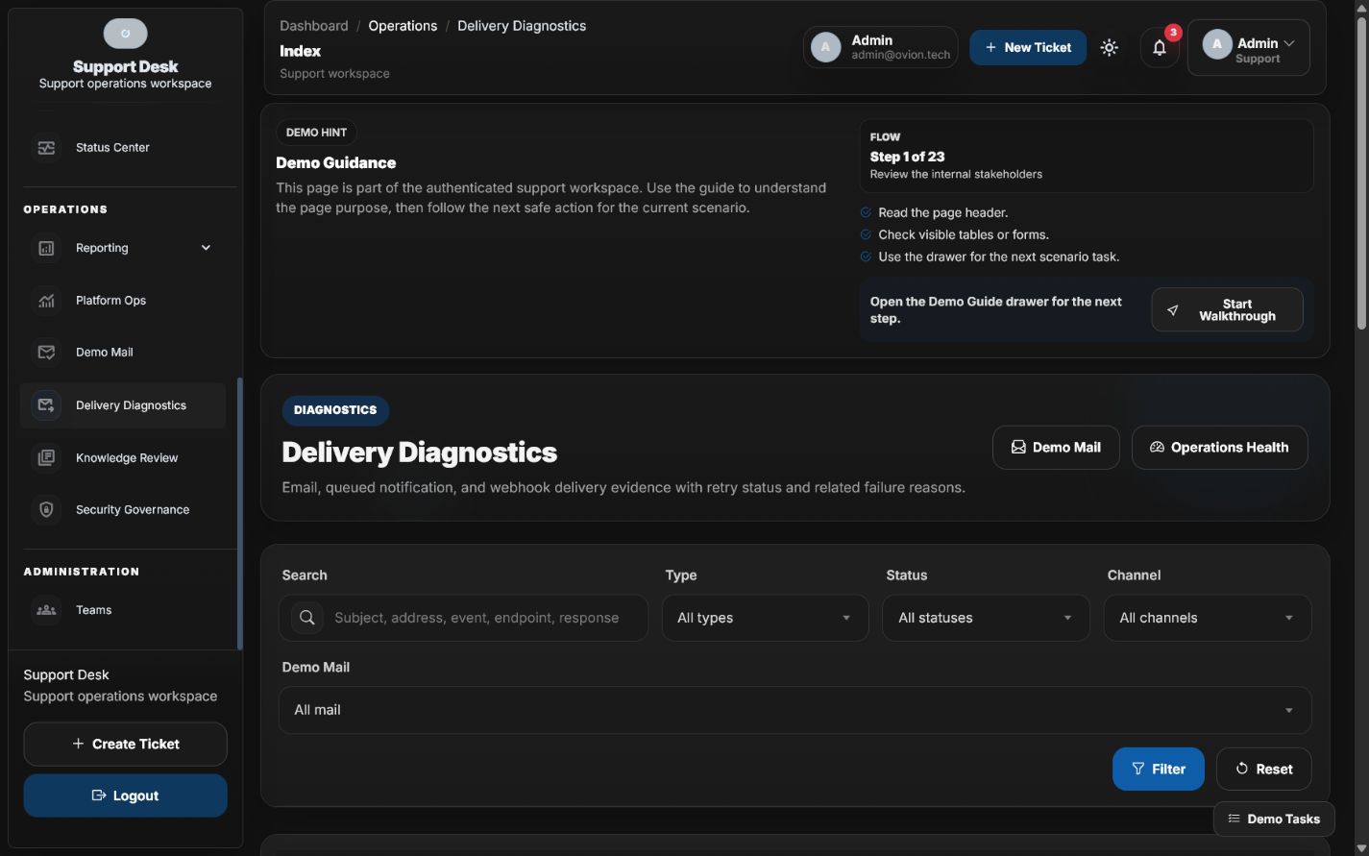Viewport: 1369px width, 856px height.
Task: Click 'Check visible tables or forms.' item
Action: [964, 234]
